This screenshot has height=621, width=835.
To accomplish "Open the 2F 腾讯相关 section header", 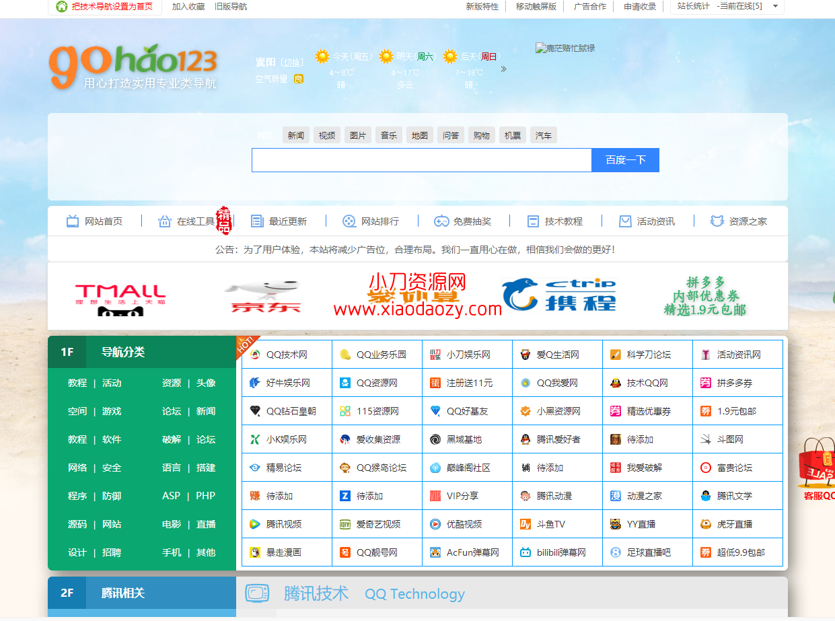I will pos(142,593).
